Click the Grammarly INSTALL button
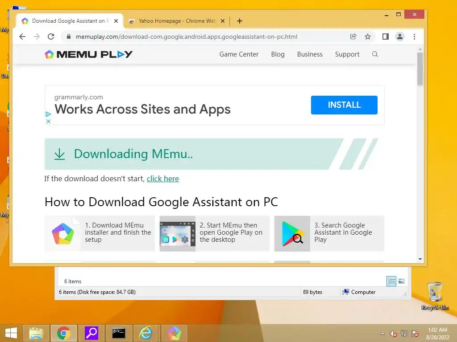Screen dimensions: 457x342 (x=344, y=105)
